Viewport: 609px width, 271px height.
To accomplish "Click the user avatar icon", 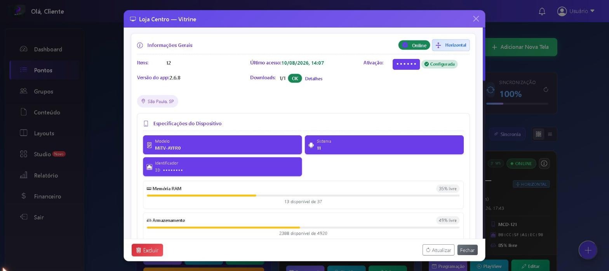I will (562, 11).
